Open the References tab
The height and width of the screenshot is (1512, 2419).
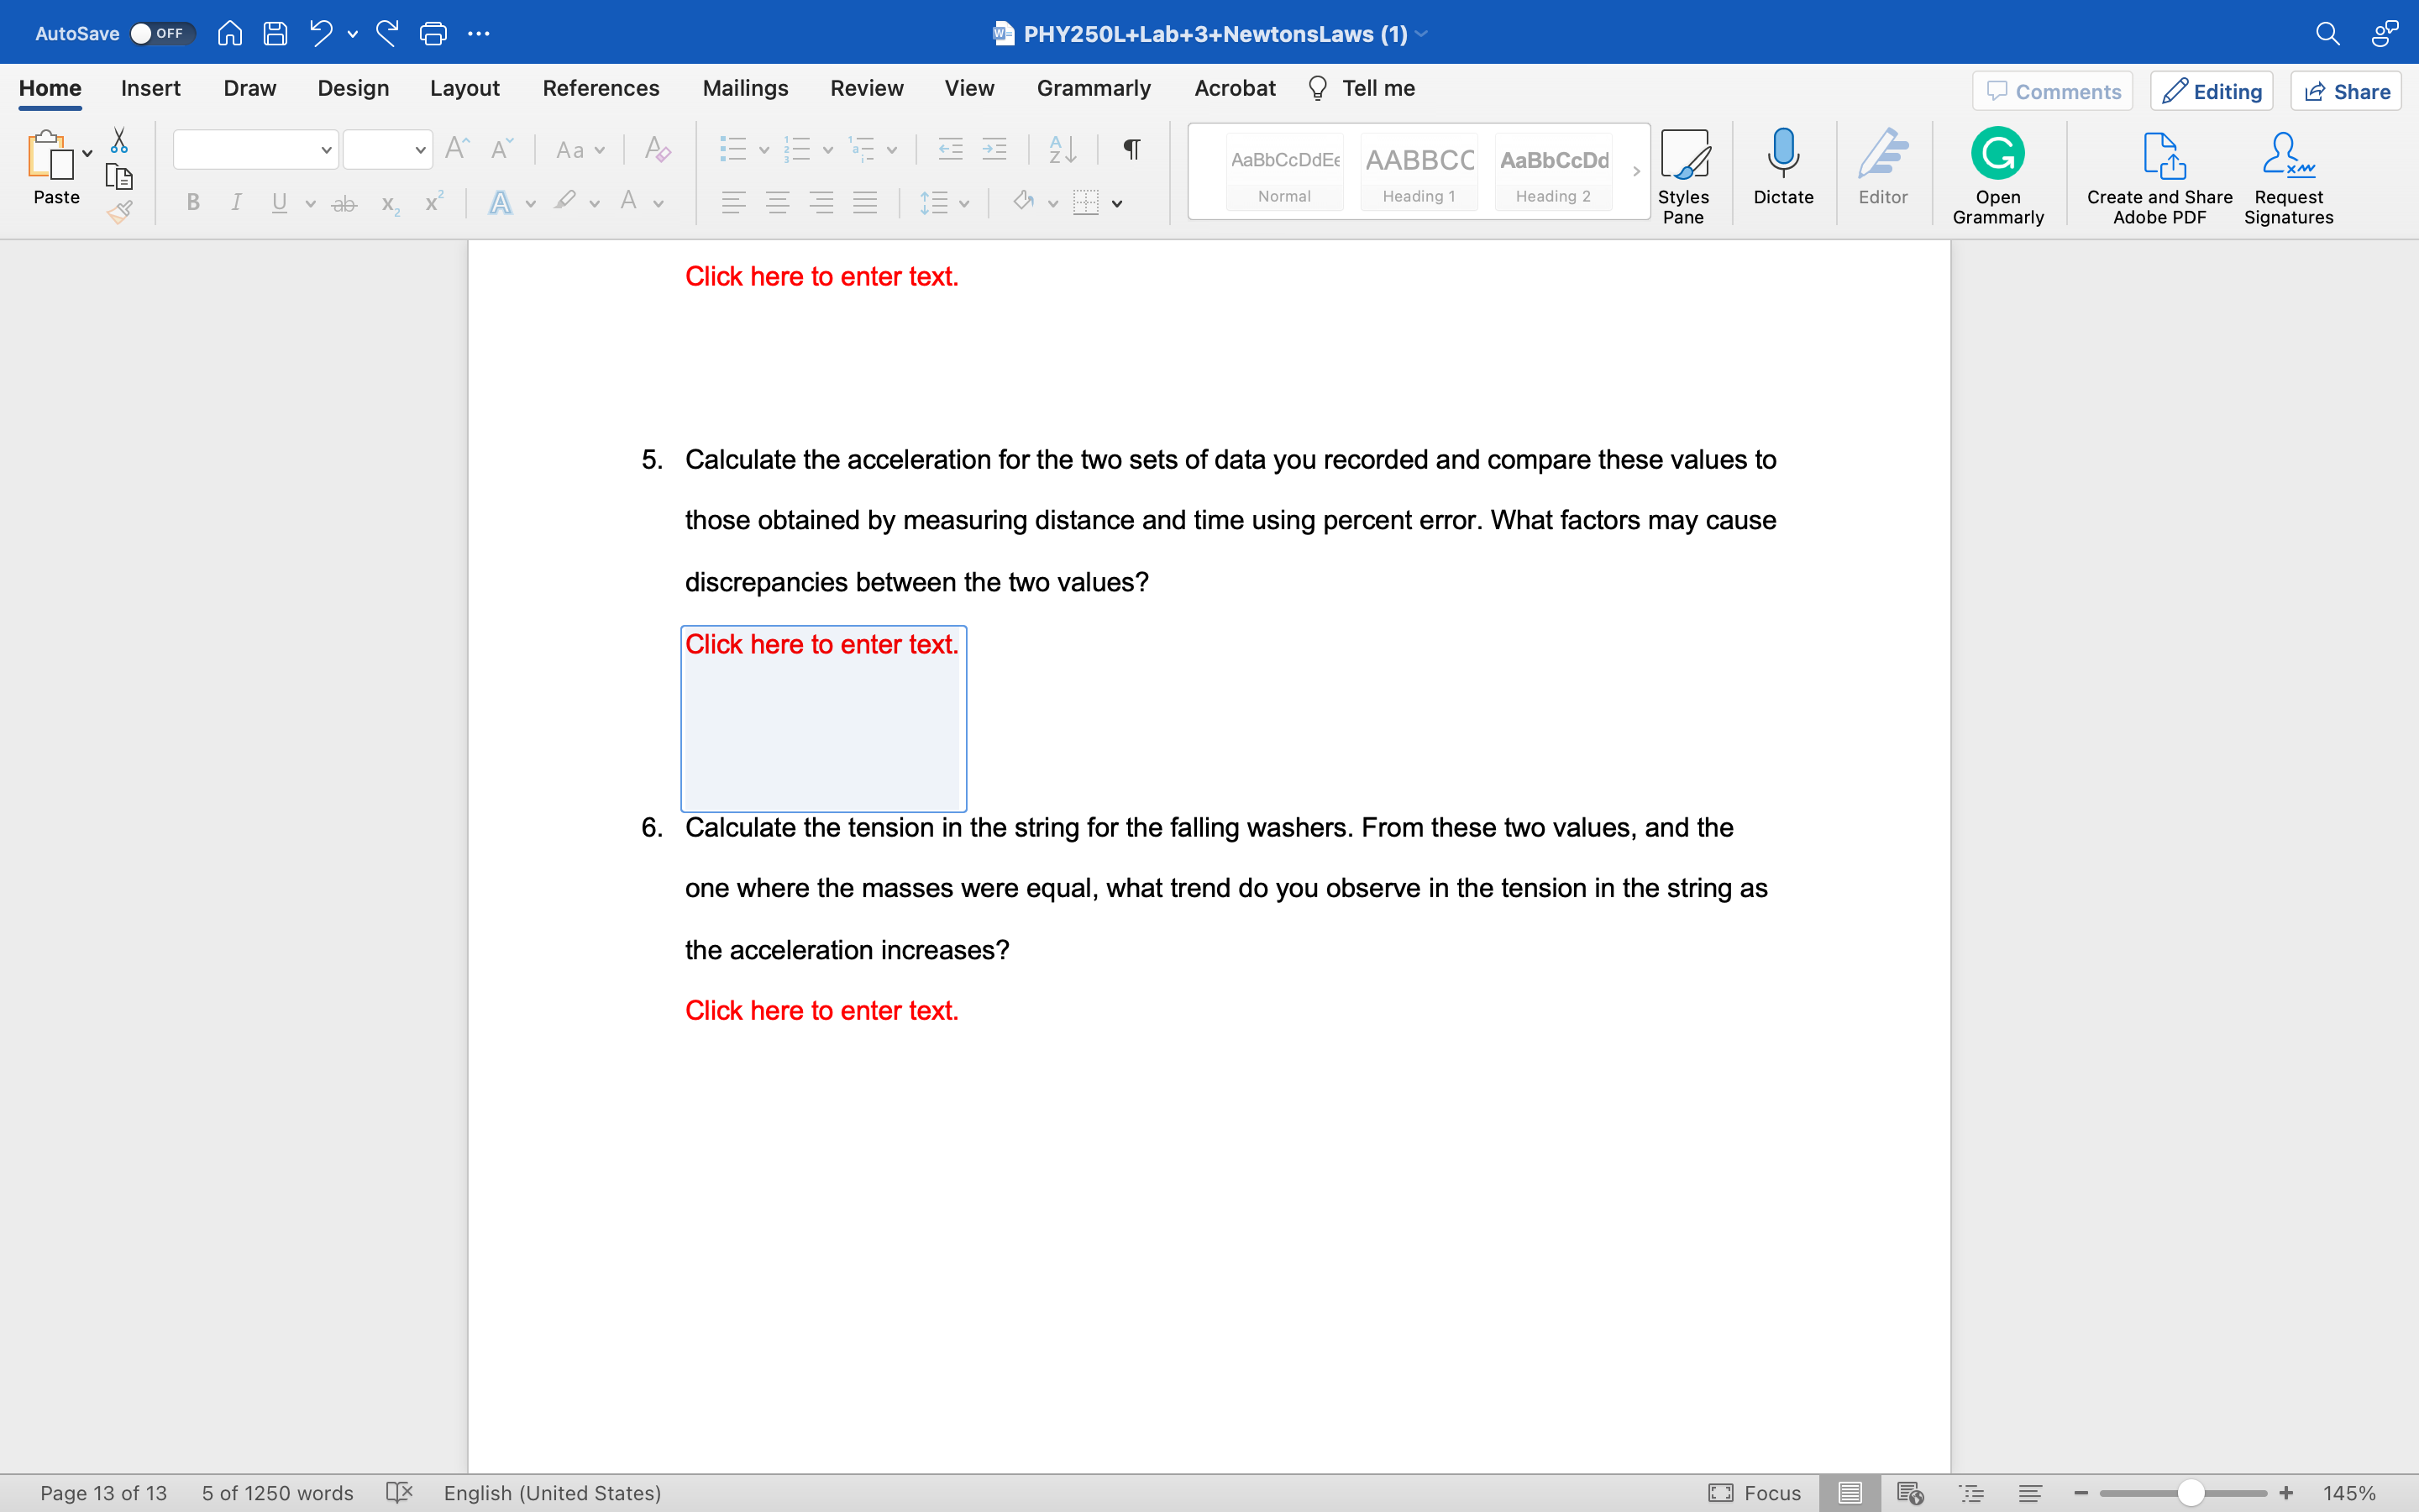[600, 88]
